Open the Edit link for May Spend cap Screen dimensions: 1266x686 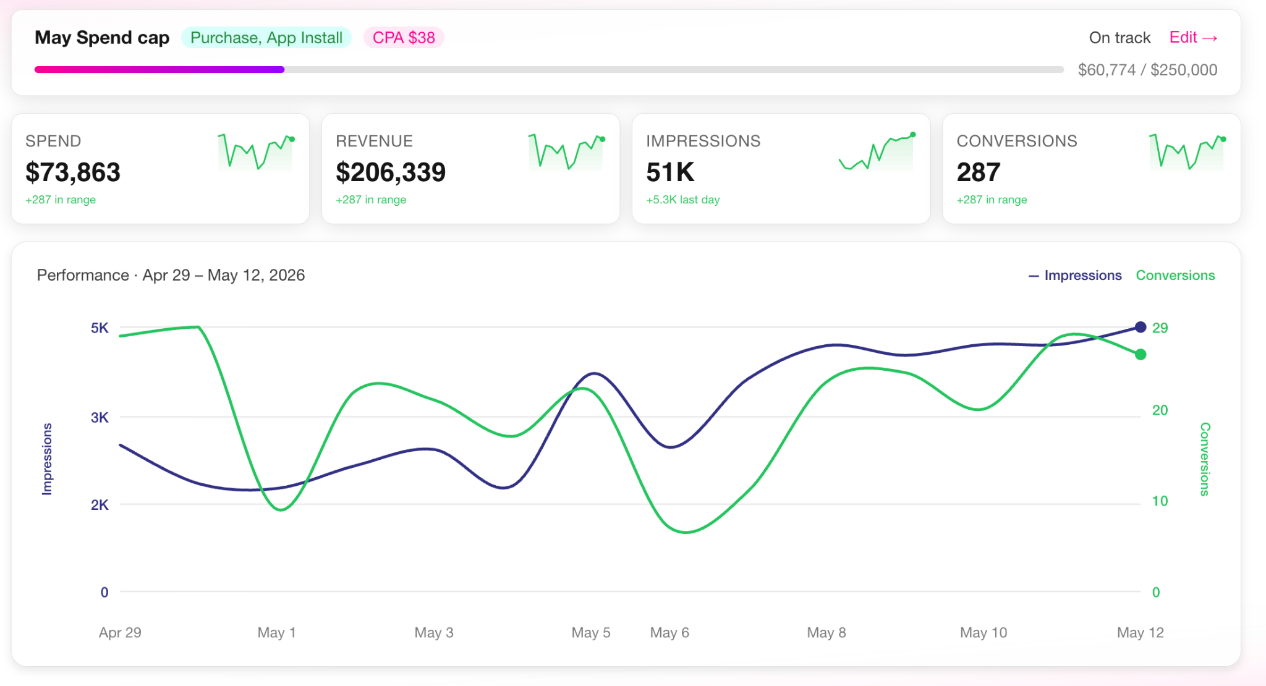(x=1193, y=38)
